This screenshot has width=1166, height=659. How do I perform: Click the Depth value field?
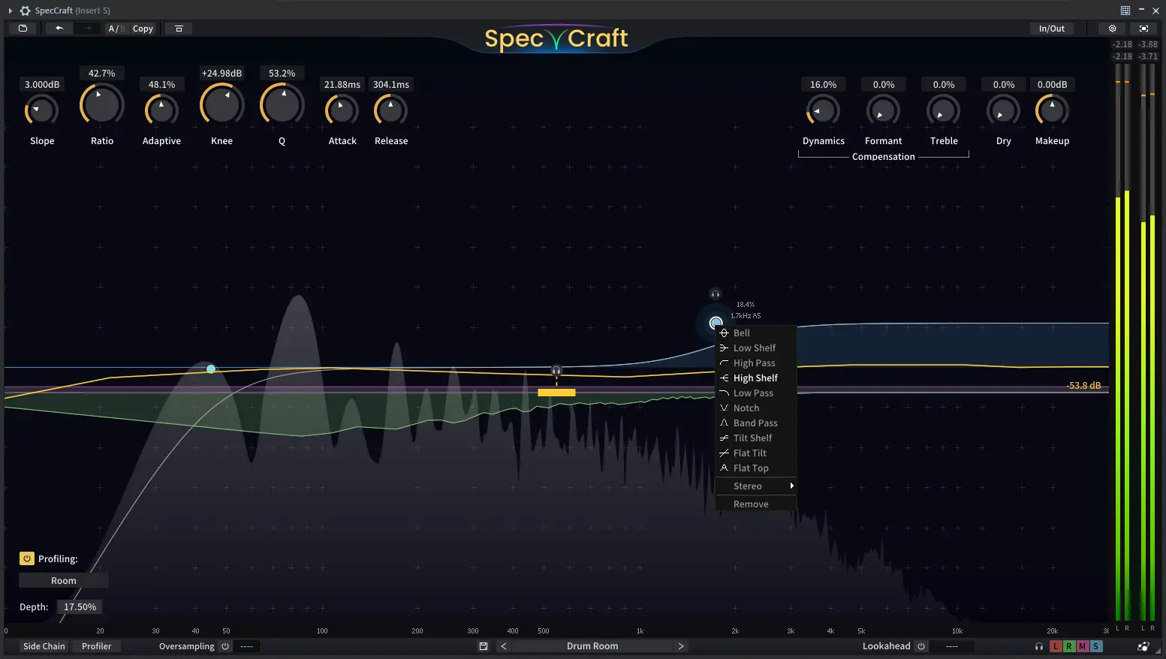click(79, 606)
